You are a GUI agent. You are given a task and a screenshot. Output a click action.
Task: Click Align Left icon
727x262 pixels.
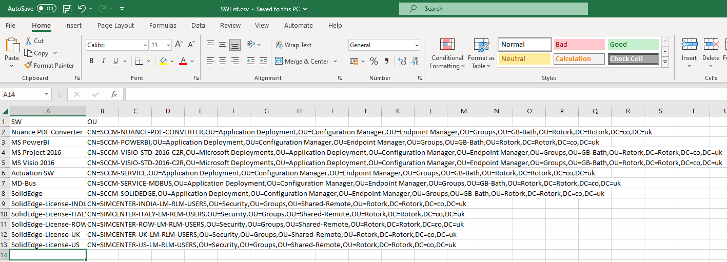210,61
